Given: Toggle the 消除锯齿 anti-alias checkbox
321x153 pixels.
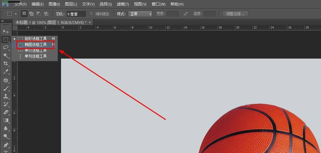Looking at the screenshot, I should 91,14.
